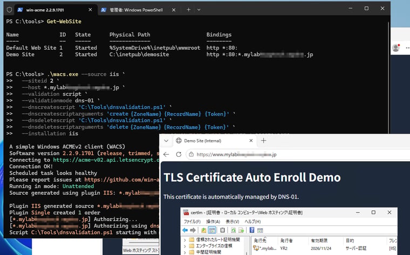Click the certlm up-one-level folder icon
This screenshot has width=410, height=255.
pos(203,230)
